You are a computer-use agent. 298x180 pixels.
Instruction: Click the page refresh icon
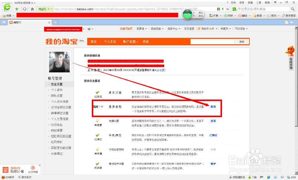[x=25, y=9]
